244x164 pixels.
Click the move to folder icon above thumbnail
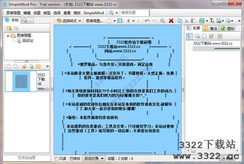click(24, 66)
